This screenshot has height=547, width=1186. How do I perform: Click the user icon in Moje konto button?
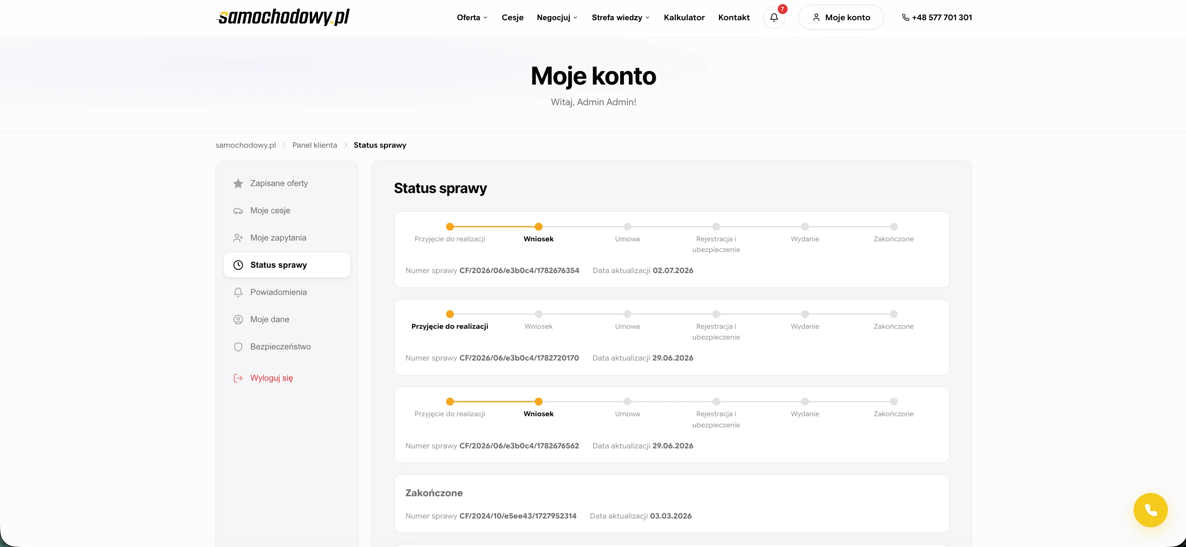[816, 17]
